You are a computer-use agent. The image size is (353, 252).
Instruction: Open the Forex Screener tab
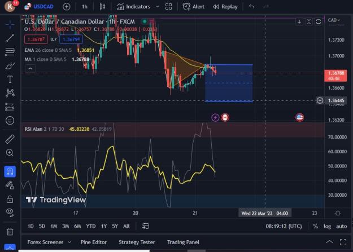pos(45,242)
